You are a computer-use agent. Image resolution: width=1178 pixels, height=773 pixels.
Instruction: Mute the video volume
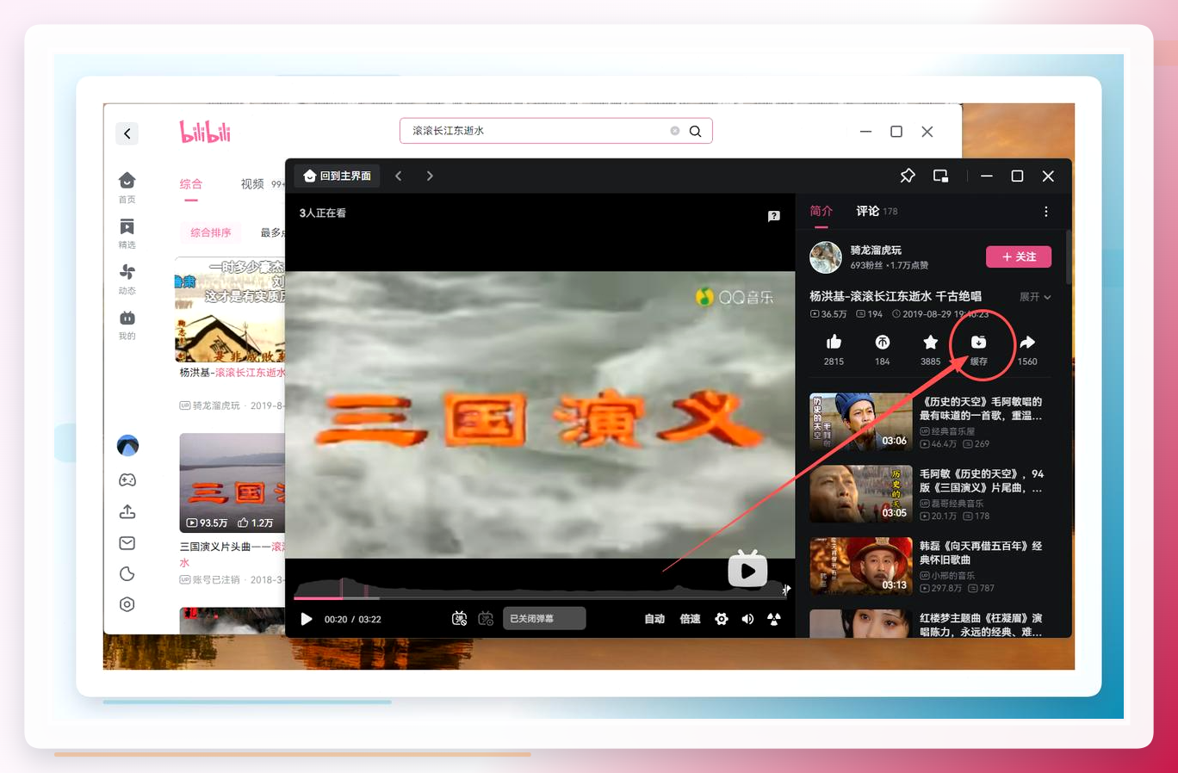click(x=747, y=619)
